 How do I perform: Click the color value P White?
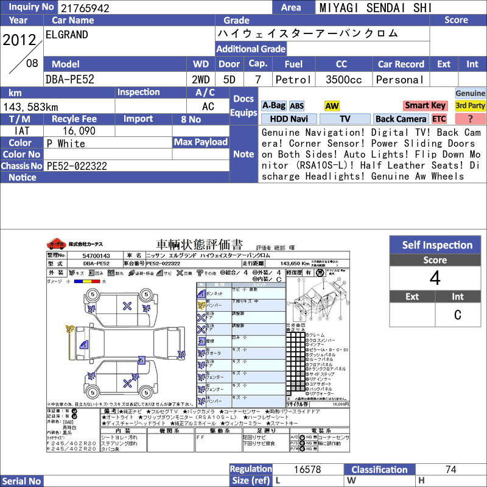tap(66, 144)
